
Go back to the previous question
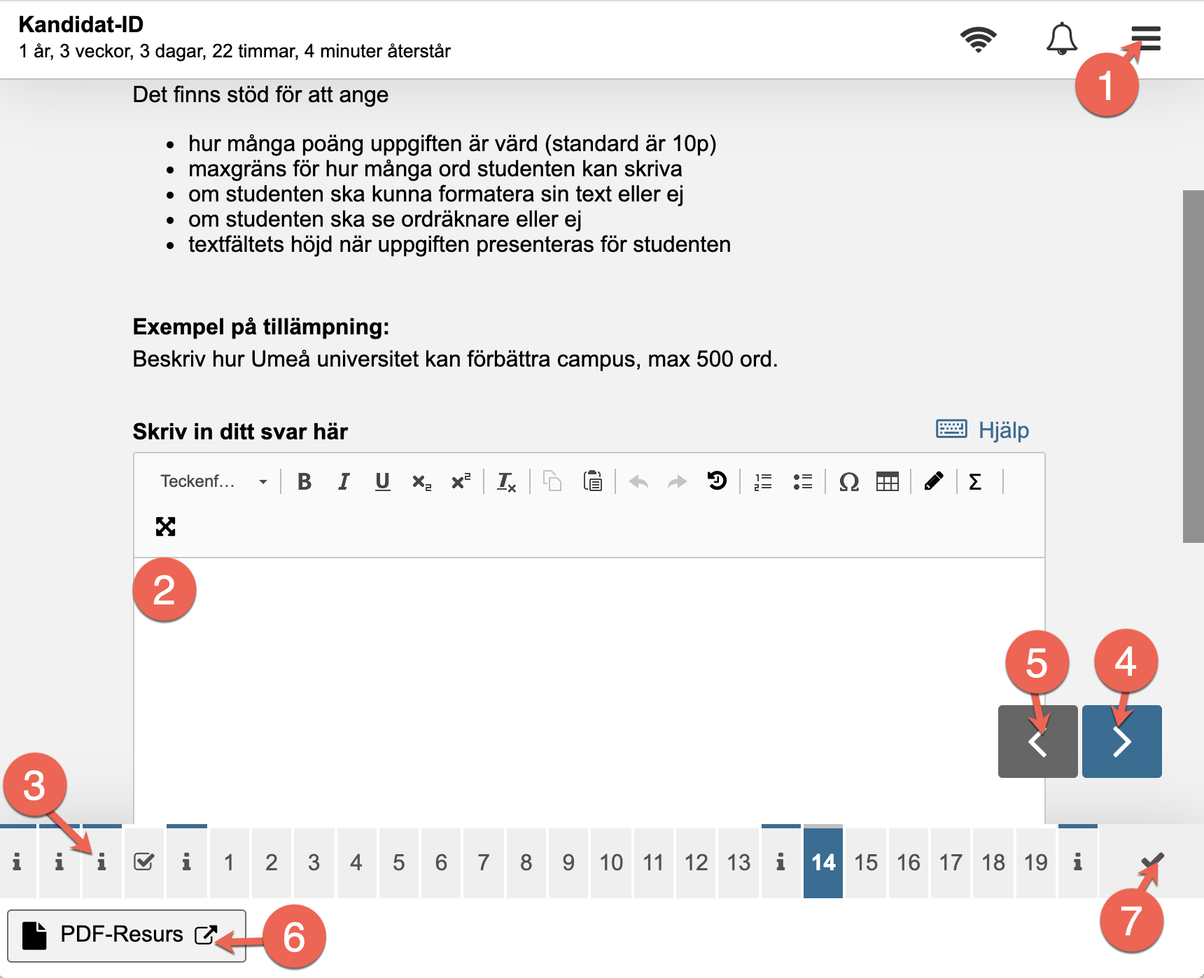click(1037, 742)
